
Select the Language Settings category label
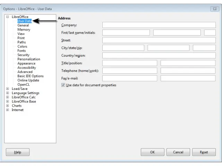25,93
